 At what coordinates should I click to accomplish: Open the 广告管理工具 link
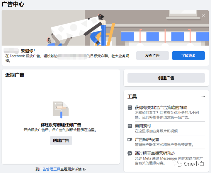tap(50, 169)
